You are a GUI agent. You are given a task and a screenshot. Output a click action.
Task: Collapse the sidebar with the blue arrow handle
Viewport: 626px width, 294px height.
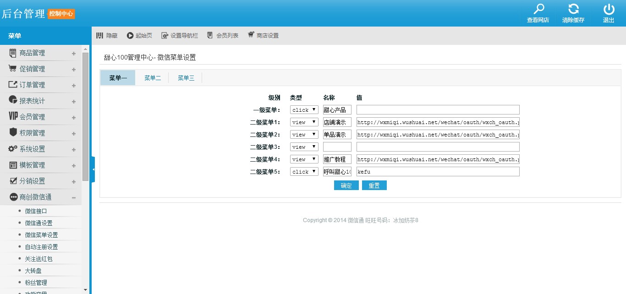93,169
